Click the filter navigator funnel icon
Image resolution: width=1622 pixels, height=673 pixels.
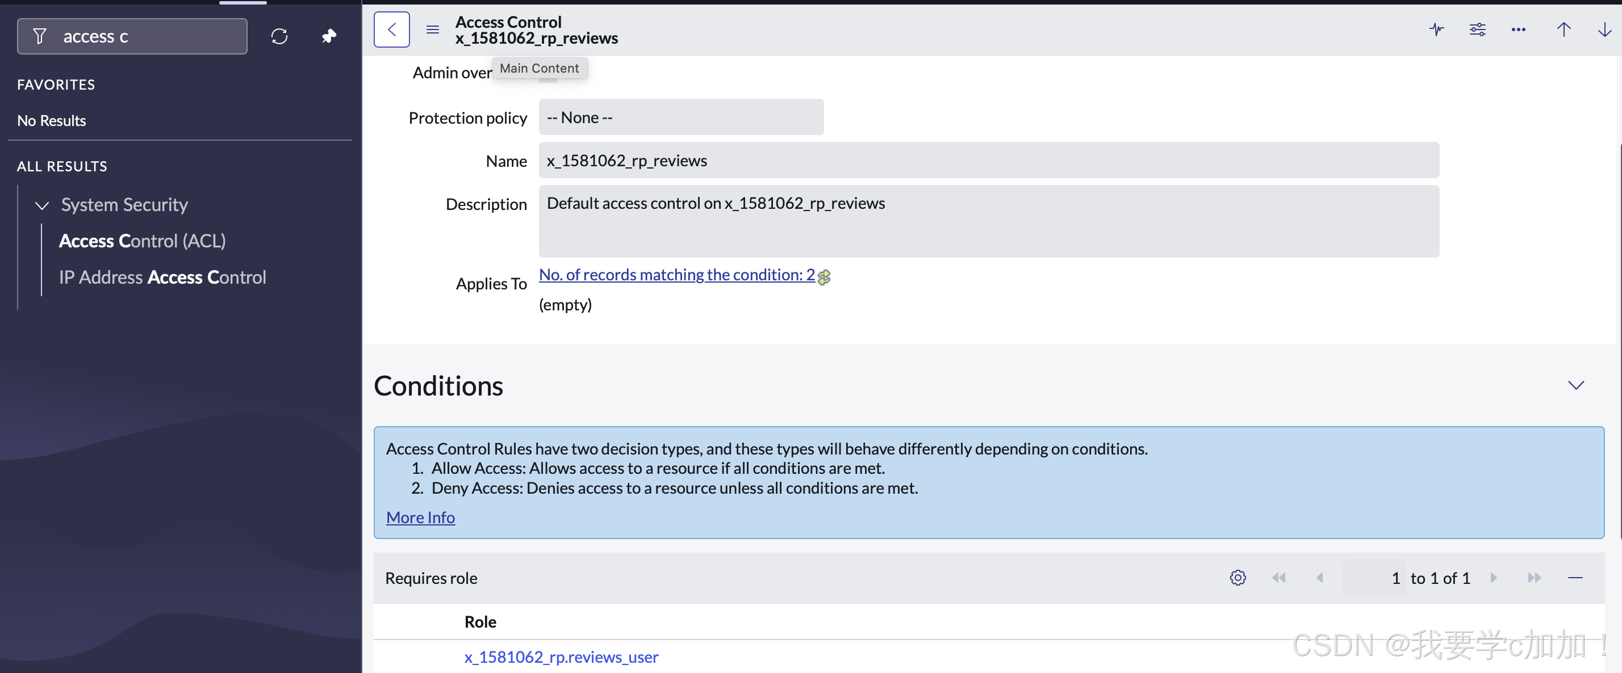pyautogui.click(x=40, y=36)
